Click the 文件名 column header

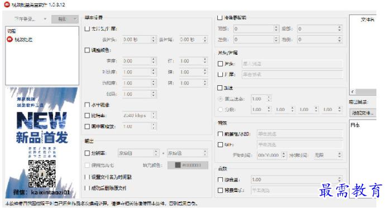pos(367,20)
